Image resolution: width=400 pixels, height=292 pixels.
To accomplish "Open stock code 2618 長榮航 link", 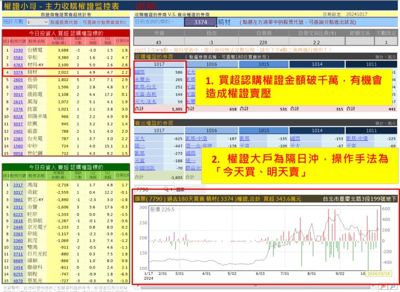I will tap(18, 221).
